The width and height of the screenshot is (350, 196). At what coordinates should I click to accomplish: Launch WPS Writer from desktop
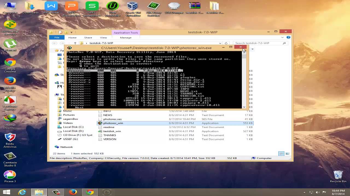pos(51,8)
